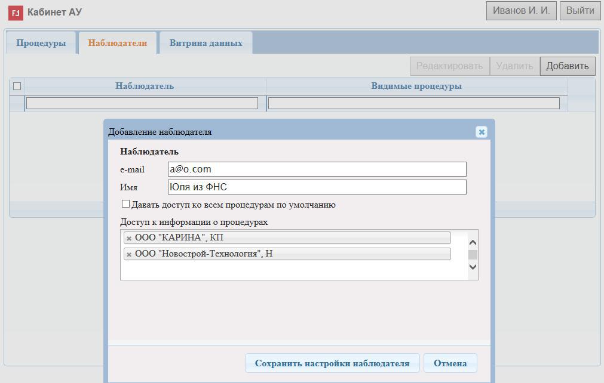Click the red Кабинет АУ logo icon
The image size is (604, 383).
(x=16, y=12)
